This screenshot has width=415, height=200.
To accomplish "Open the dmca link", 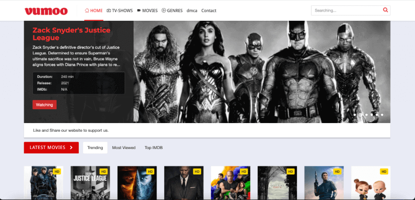I will [192, 10].
